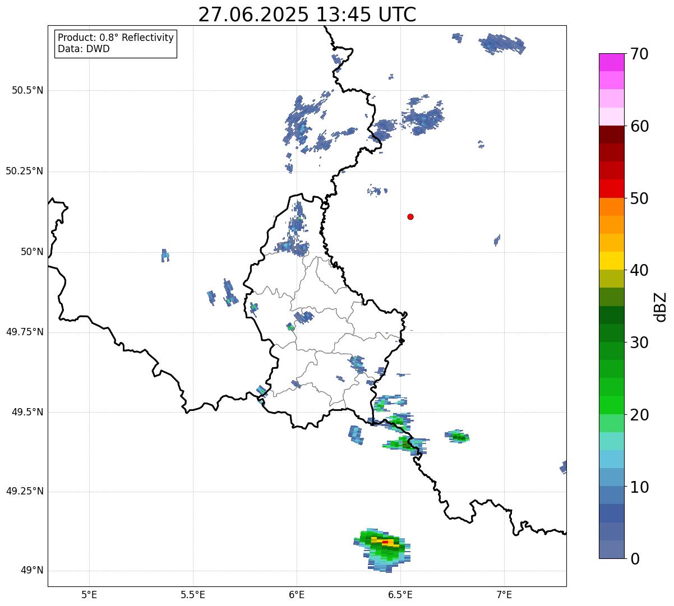Viewport: 674px width, 606px height.
Task: Click the radar echo in the top-right corner
Action: 502,43
